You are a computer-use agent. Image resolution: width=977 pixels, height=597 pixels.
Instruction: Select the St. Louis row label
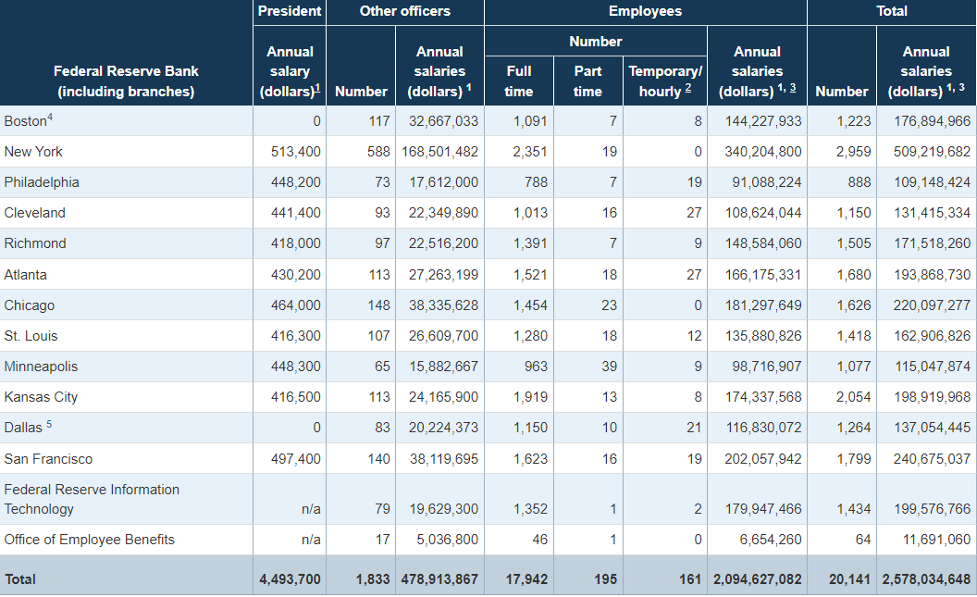tap(31, 336)
